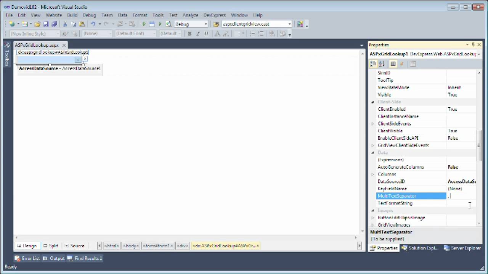Click the Categorized view icon in Properties
Image resolution: width=488 pixels, height=274 pixels.
(x=373, y=64)
